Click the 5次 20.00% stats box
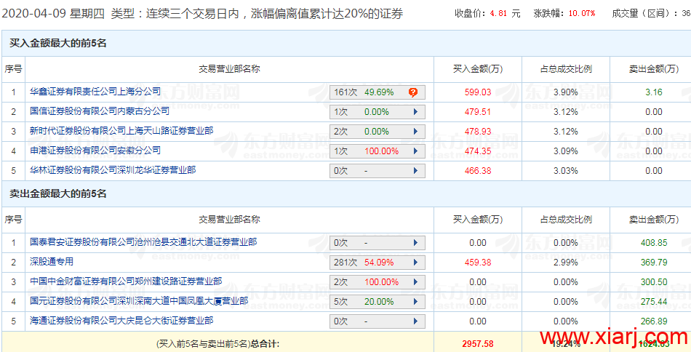This screenshot has height=352, width=691. (x=378, y=302)
